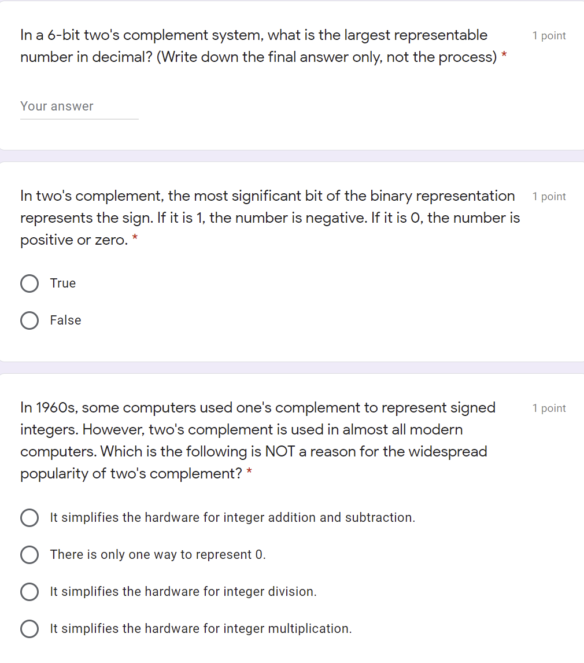Screen dimensions: 584x663
Task: Click '1 point' label on third question
Action: coord(549,408)
